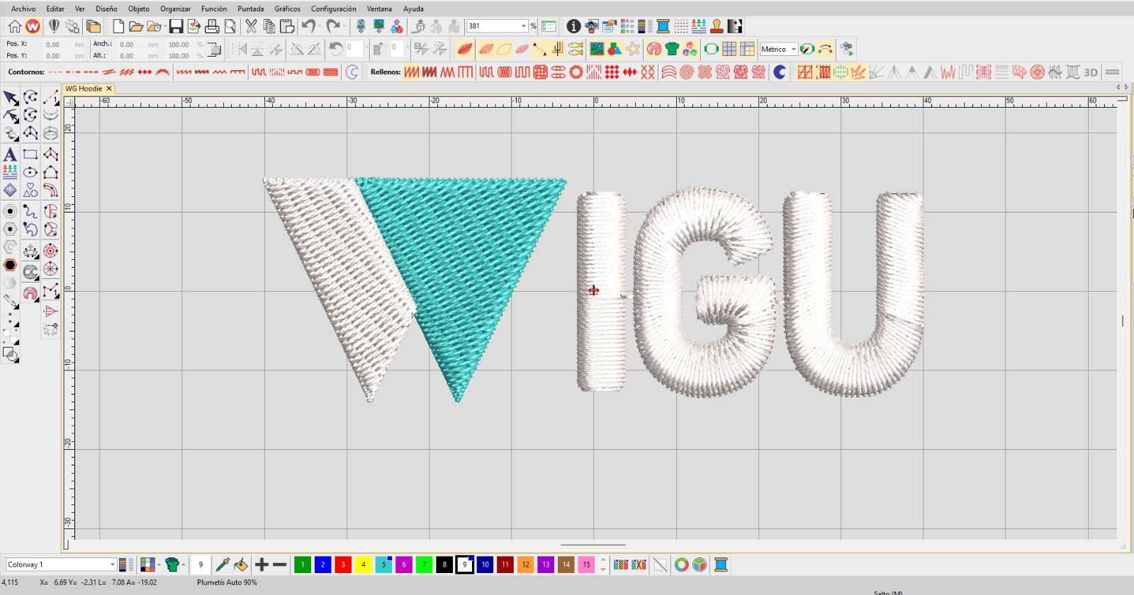Toggle the 3D stitch effect
1134x595 pixels.
tap(1091, 72)
